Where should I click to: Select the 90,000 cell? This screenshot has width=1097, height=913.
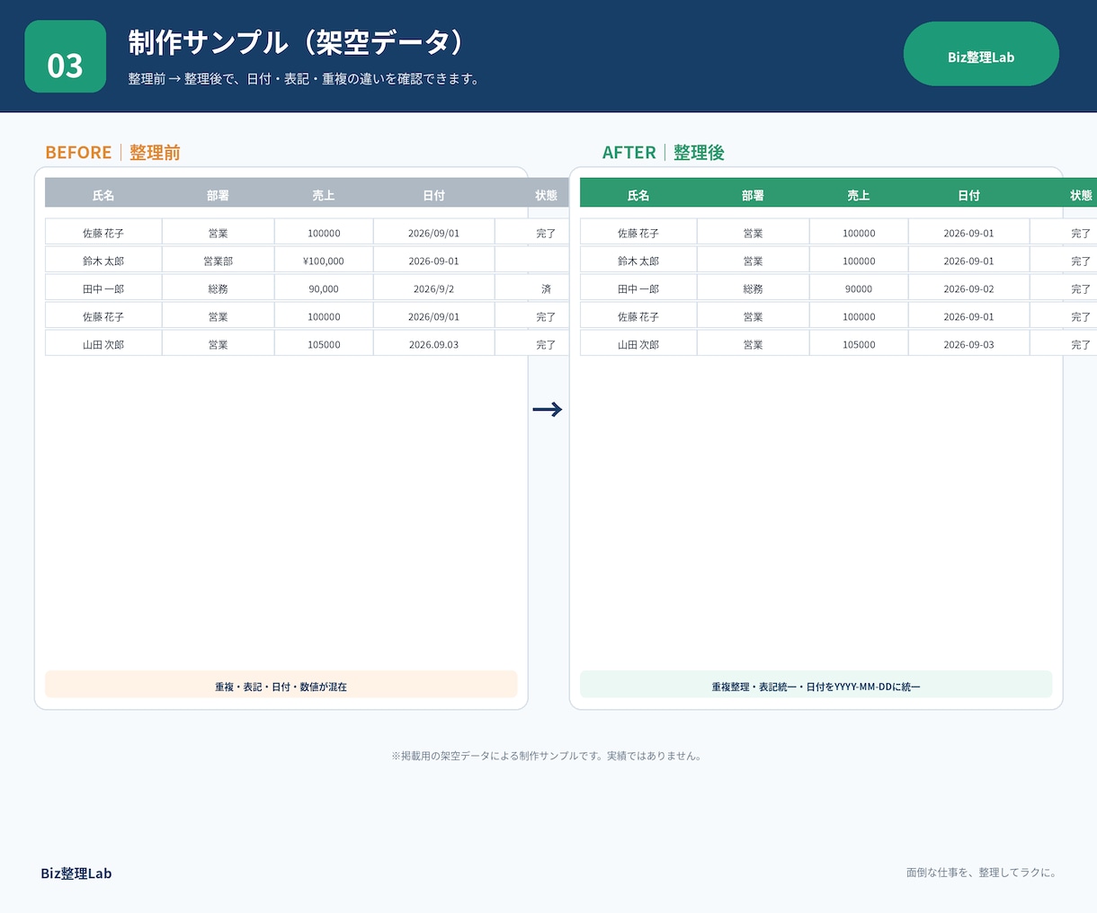click(x=324, y=288)
